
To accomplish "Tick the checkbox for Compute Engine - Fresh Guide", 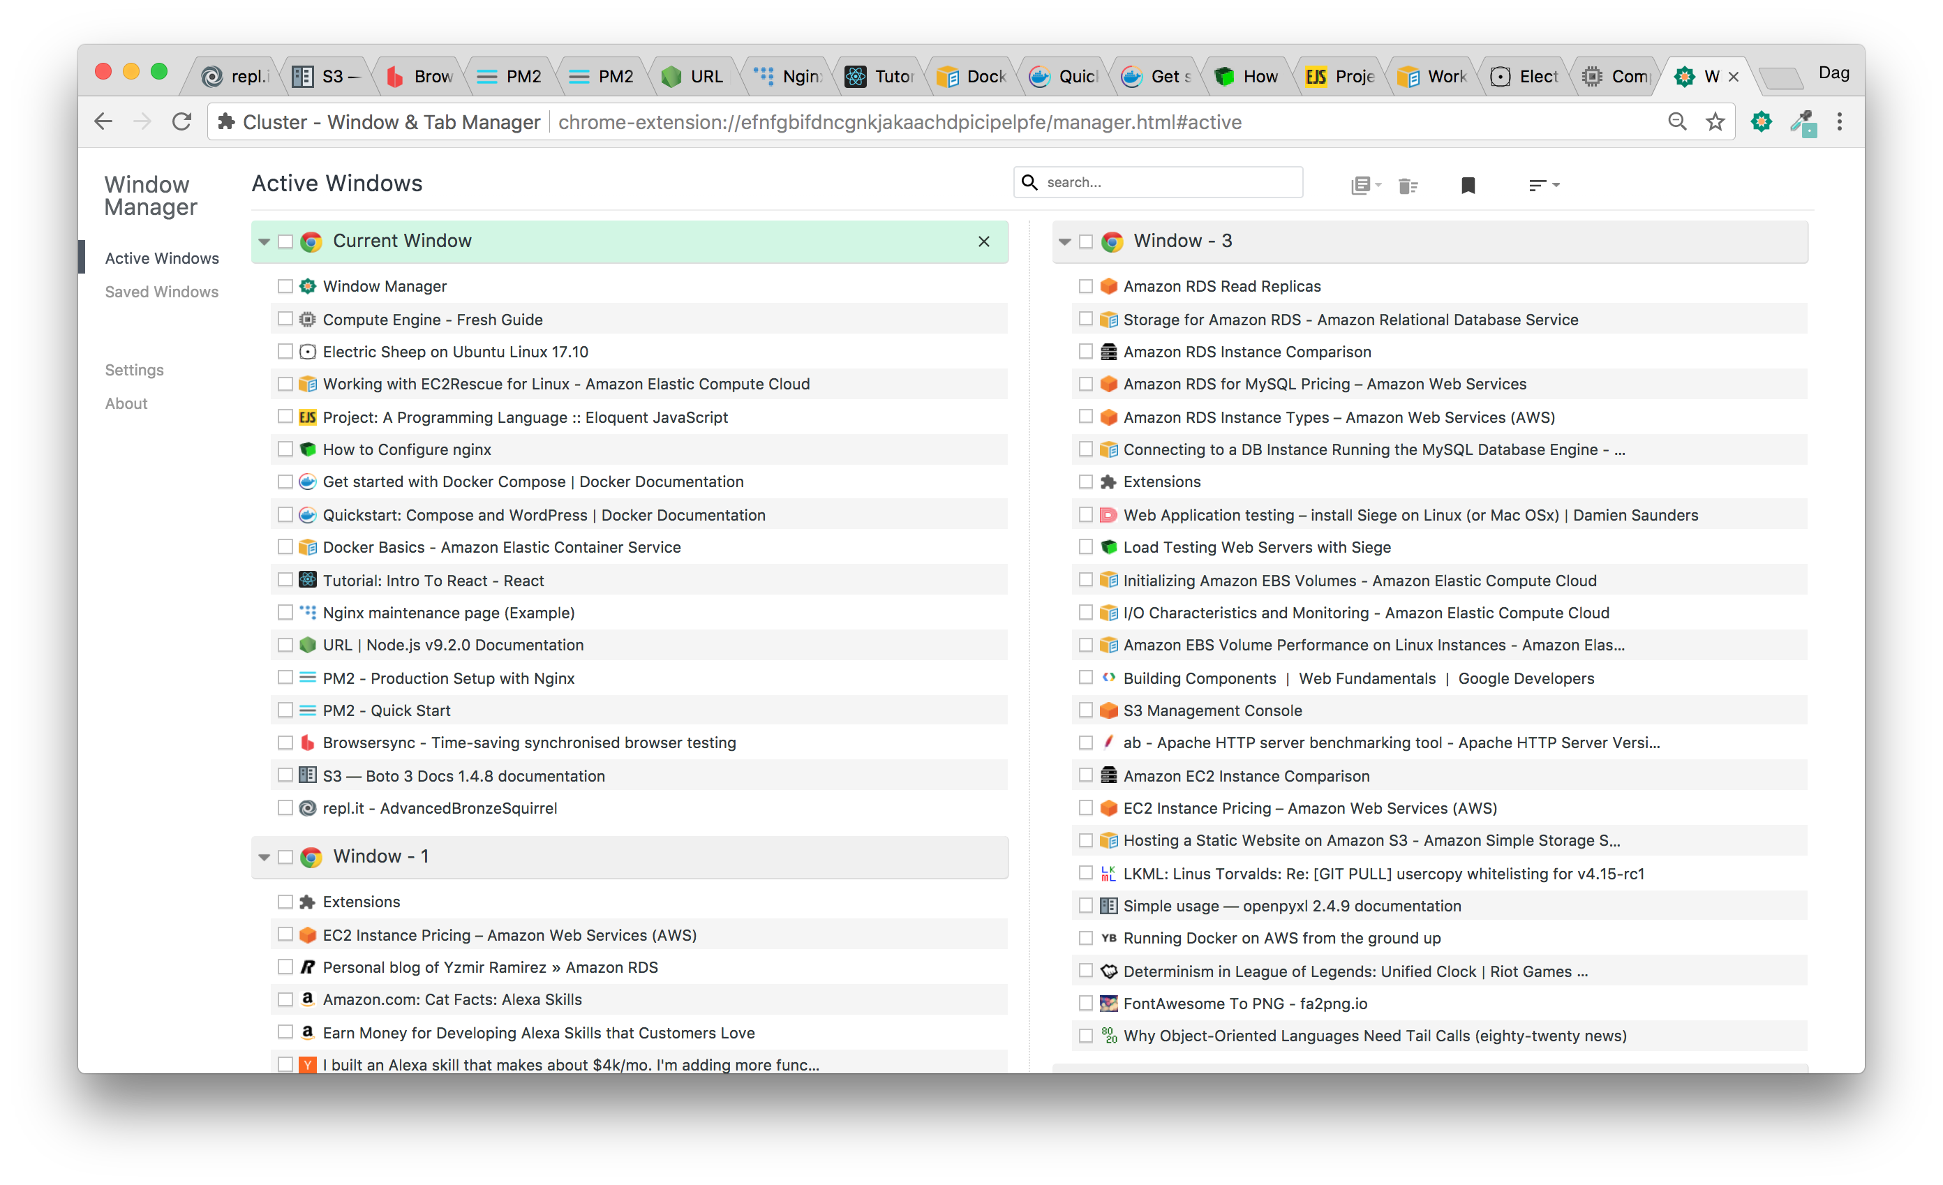I will [285, 320].
